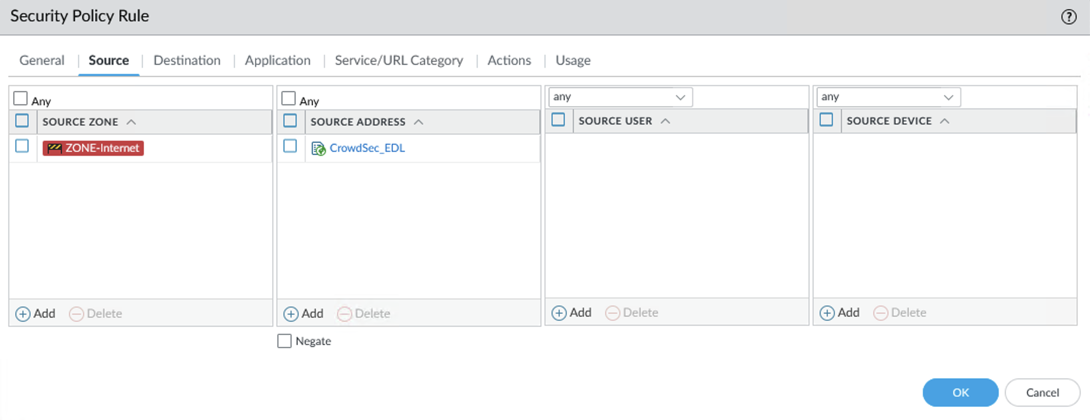
Task: Check Any above Source Zone
Action: 21,98
